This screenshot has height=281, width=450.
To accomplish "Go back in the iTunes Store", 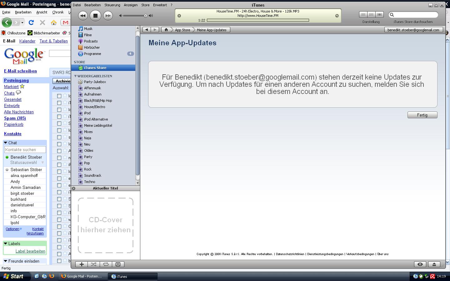I will tap(147, 30).
